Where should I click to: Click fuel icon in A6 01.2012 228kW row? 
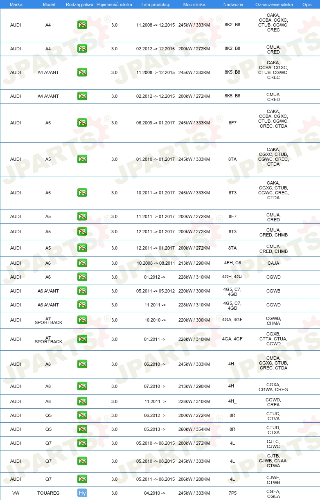[82, 277]
